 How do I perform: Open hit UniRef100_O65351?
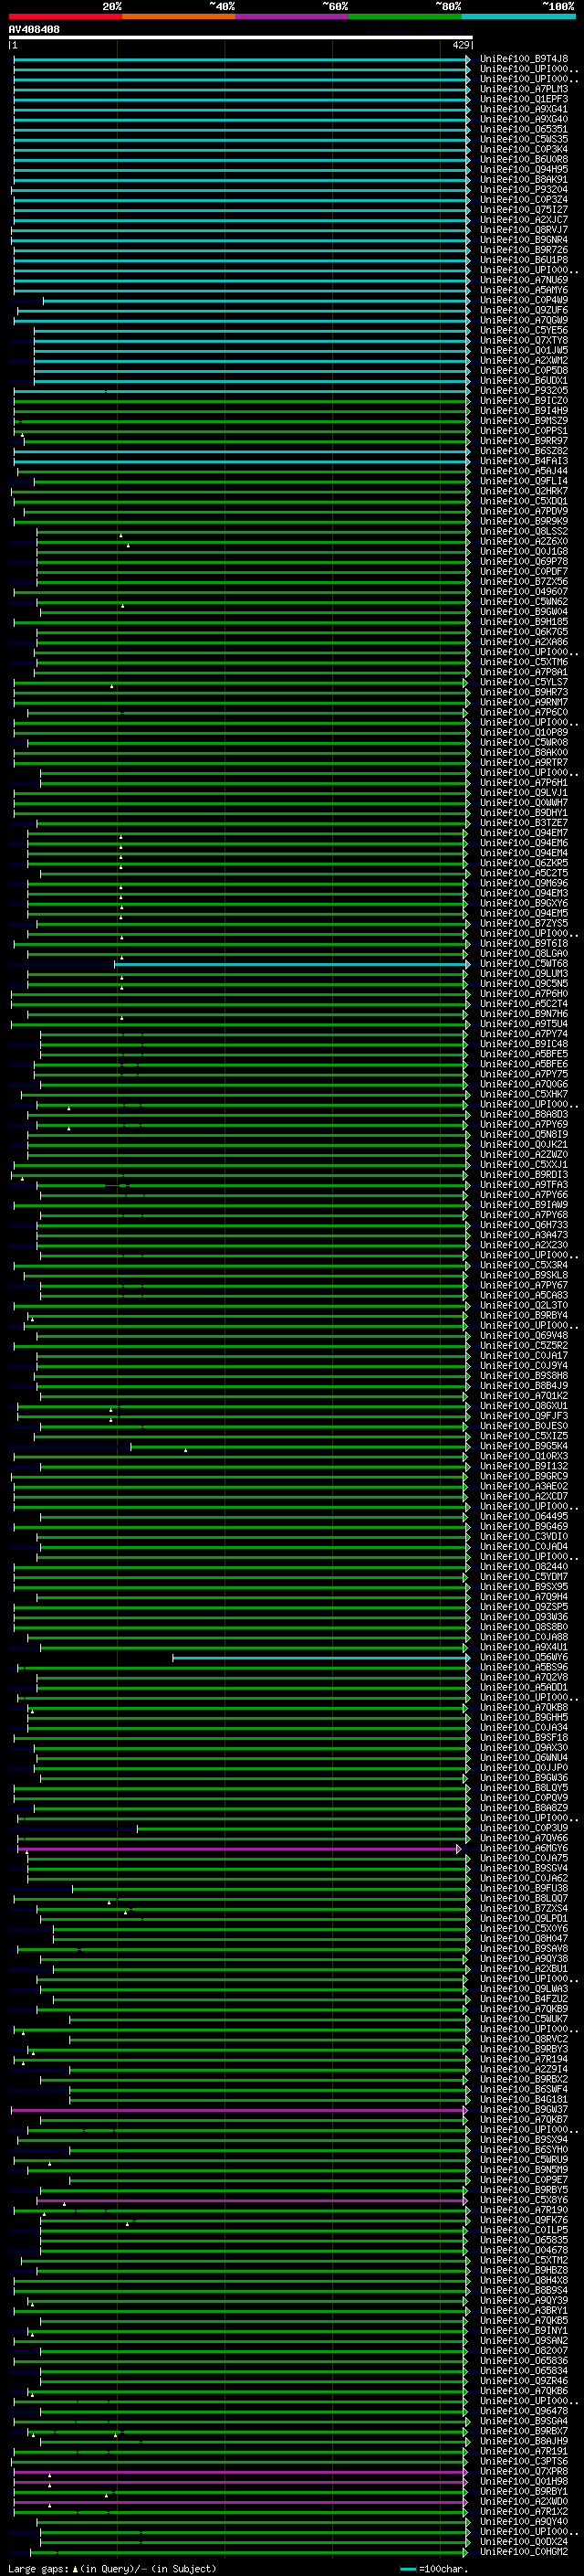(x=524, y=129)
